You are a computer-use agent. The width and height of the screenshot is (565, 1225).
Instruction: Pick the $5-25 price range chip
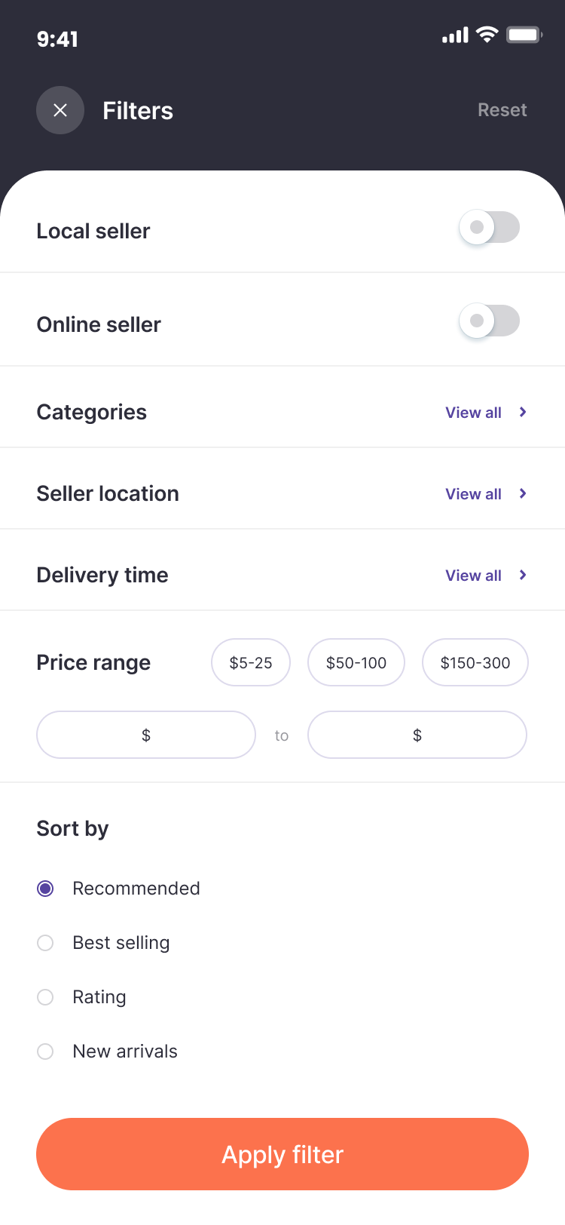[251, 662]
